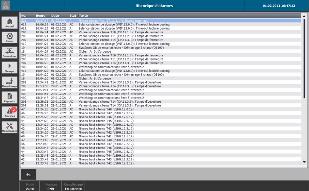
Task: Open the Remplissage filling screen
Action: point(10,83)
